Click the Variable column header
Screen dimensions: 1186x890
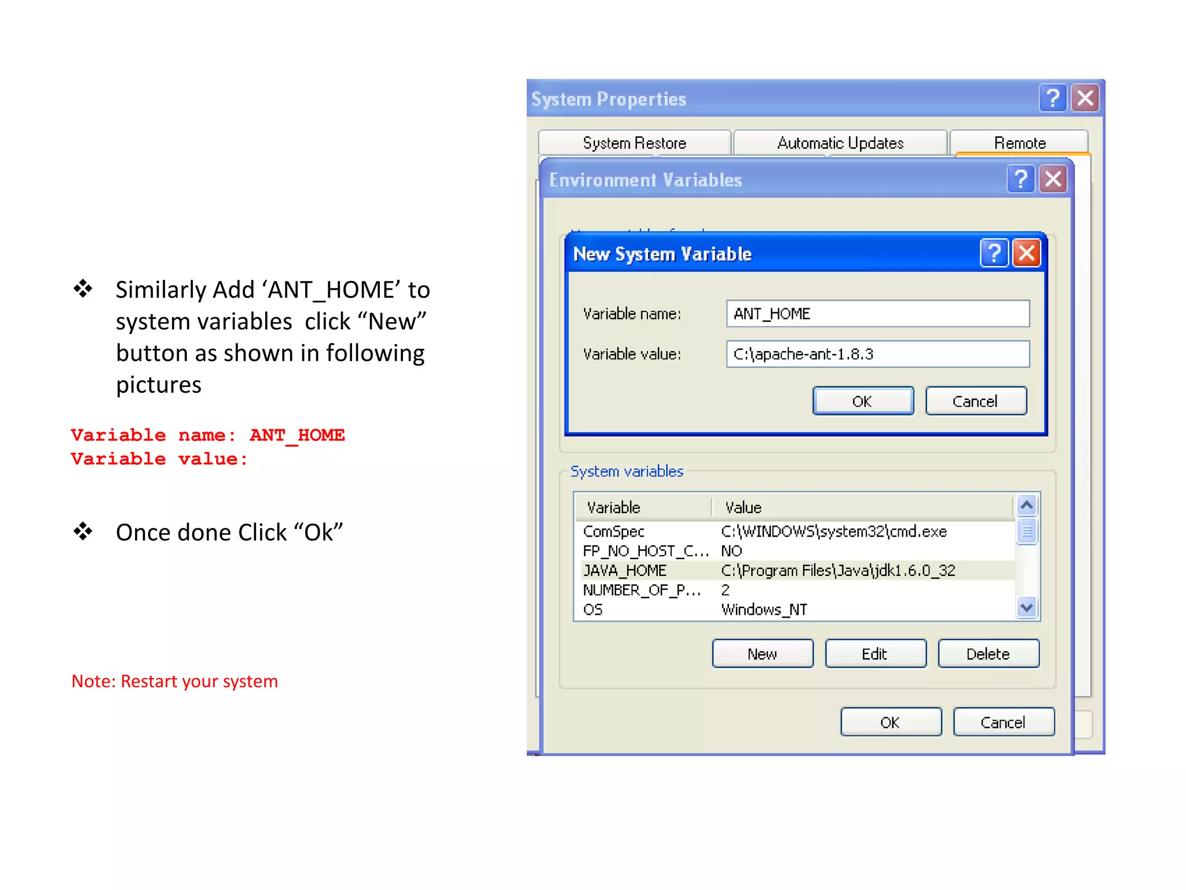tap(643, 507)
